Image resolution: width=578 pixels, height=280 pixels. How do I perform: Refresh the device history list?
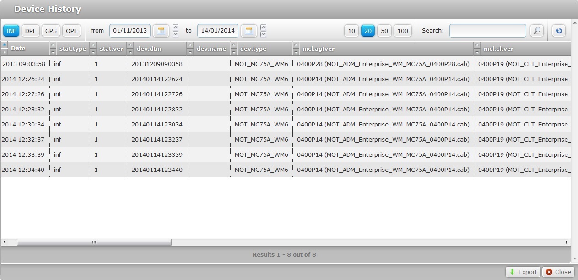(x=559, y=30)
